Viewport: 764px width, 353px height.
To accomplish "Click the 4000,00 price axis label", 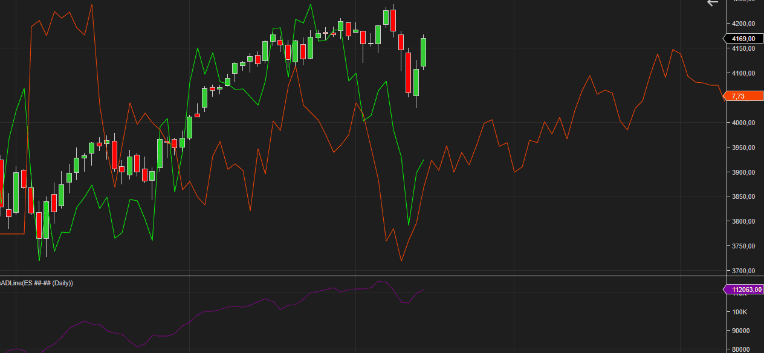I will (743, 123).
